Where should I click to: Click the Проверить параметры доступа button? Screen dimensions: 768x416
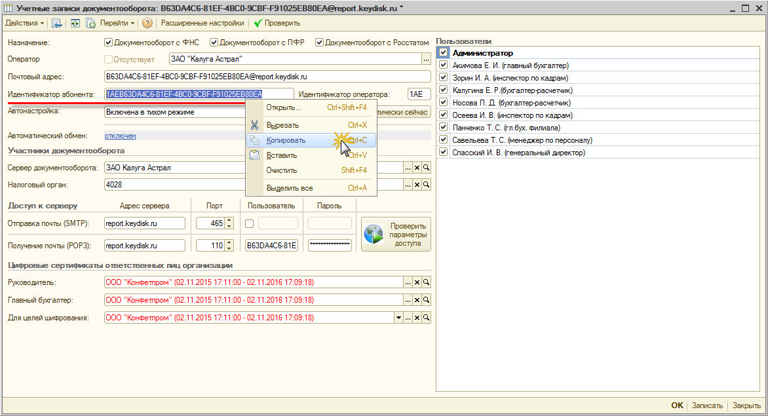pos(396,235)
